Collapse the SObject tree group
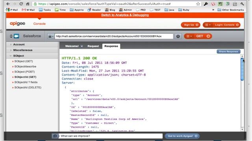Screen dimensions: 252x141 [x=32, y=56]
